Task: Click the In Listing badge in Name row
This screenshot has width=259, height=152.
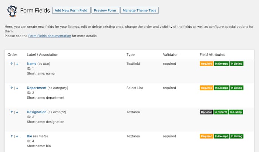Action: coord(236,64)
